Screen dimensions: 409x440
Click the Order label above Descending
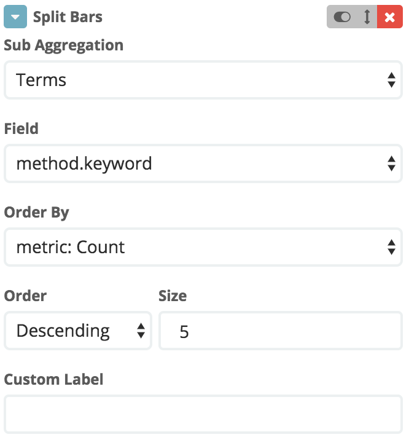click(x=25, y=296)
